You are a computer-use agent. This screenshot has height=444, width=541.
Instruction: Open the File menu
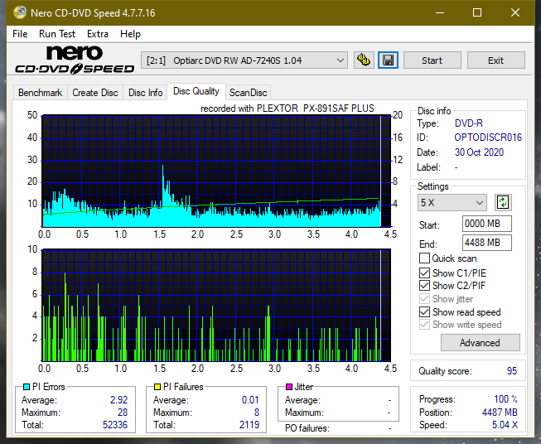[x=20, y=34]
